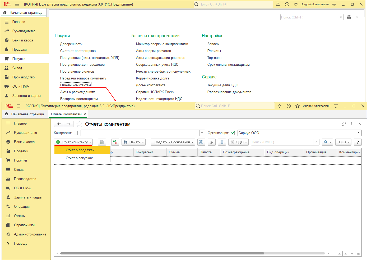Screen dimensions: 367x260
Task: Open Операции section in the sidebar
Action: 22,207
